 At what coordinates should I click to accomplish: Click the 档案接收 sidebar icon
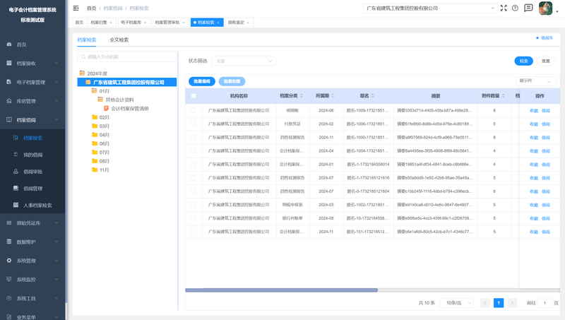9,63
